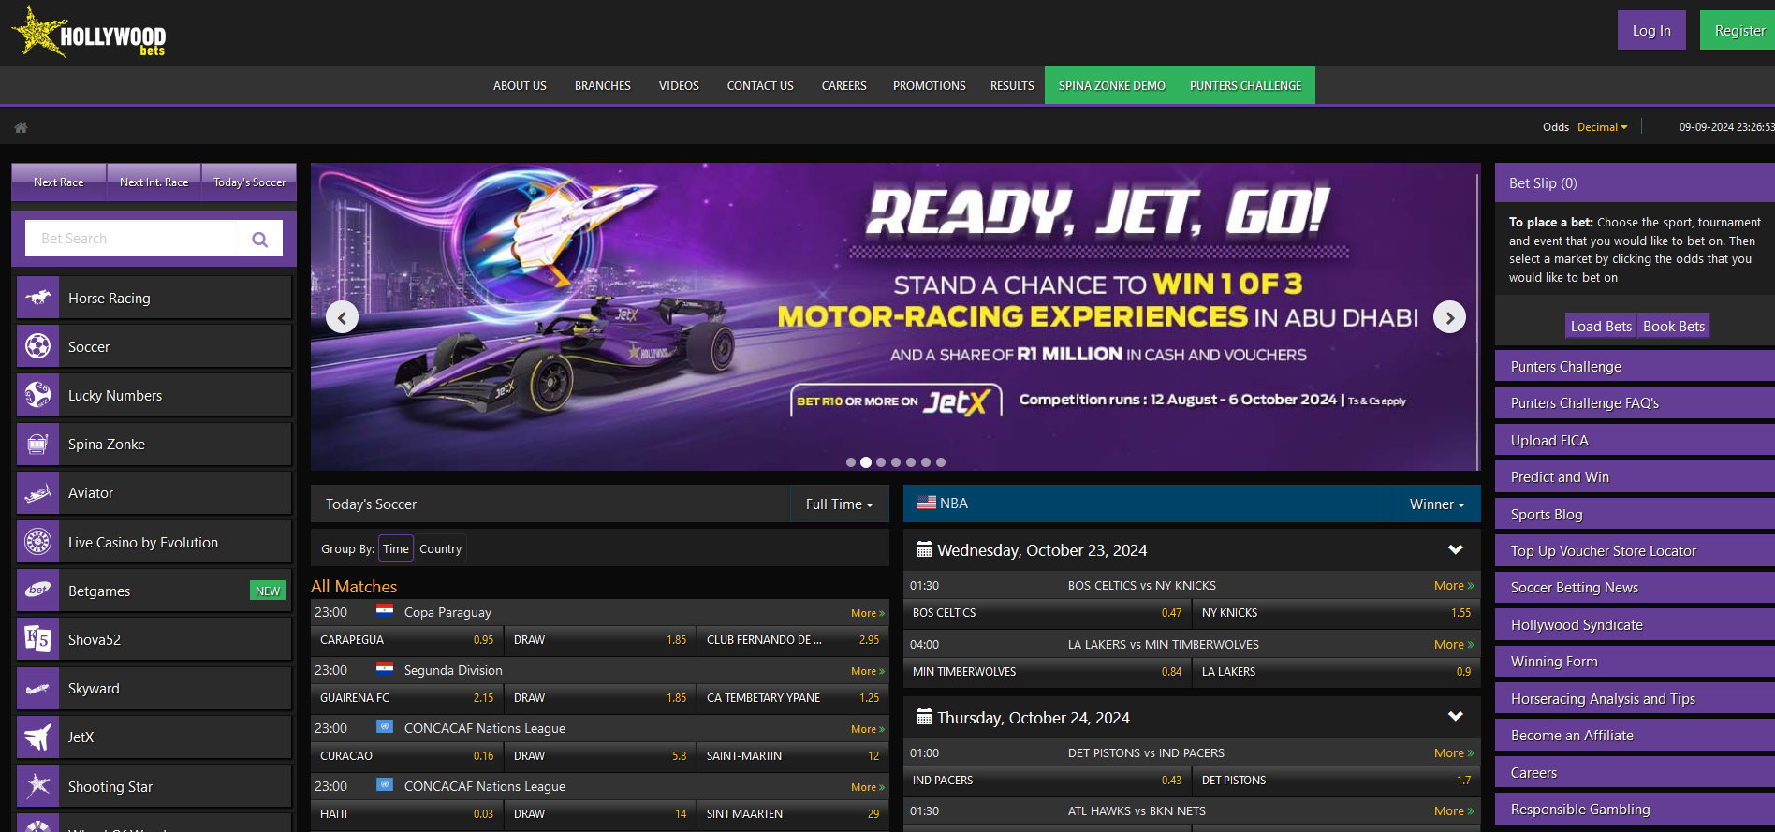Click the Live Casino by Evolution icon
The width and height of the screenshot is (1775, 832).
pos(37,542)
